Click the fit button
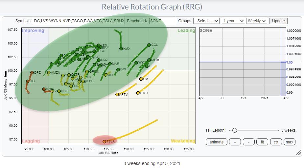 click(262, 142)
